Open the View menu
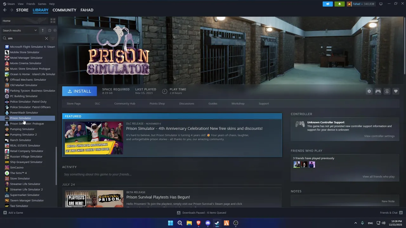This screenshot has width=406, height=228. click(21, 4)
